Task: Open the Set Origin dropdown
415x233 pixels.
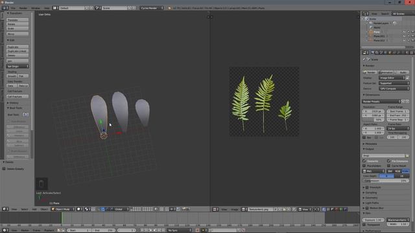Action: [x=18, y=66]
